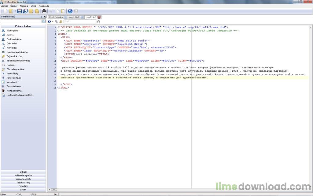Click the cursor position 16: 3 indicator
This screenshot has height=196, width=313.
point(57,194)
